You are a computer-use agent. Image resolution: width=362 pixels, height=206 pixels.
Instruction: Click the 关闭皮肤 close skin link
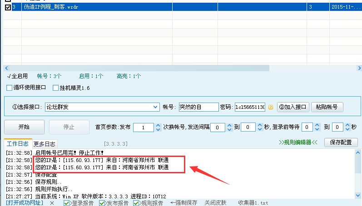(215, 203)
